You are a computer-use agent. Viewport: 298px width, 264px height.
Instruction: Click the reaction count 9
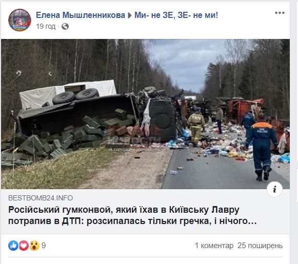coord(44,246)
